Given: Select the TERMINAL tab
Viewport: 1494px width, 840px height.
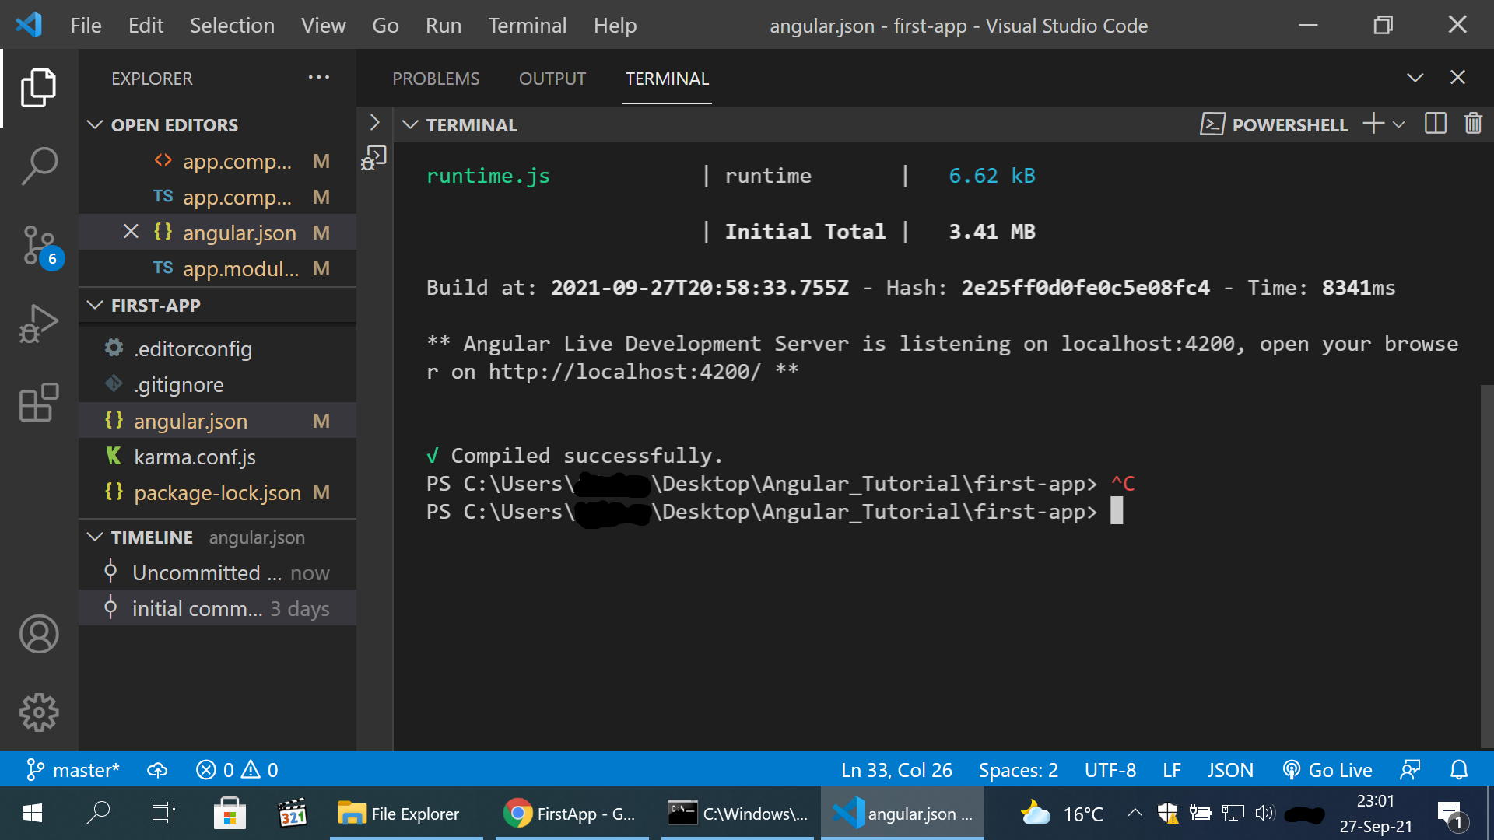Looking at the screenshot, I should click(x=667, y=79).
